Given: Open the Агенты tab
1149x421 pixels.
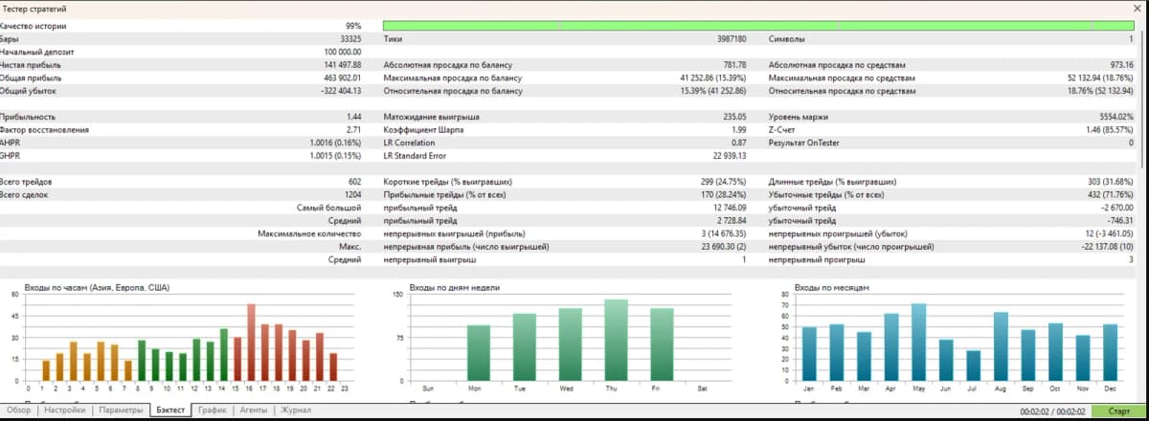Looking at the screenshot, I should (x=253, y=410).
